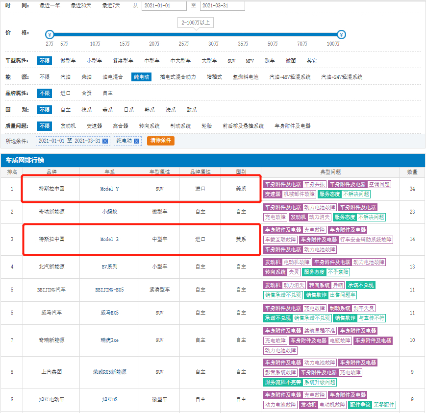The width and height of the screenshot is (426, 413).
Task: Select 不限 under 品牌属性
Action: point(45,94)
